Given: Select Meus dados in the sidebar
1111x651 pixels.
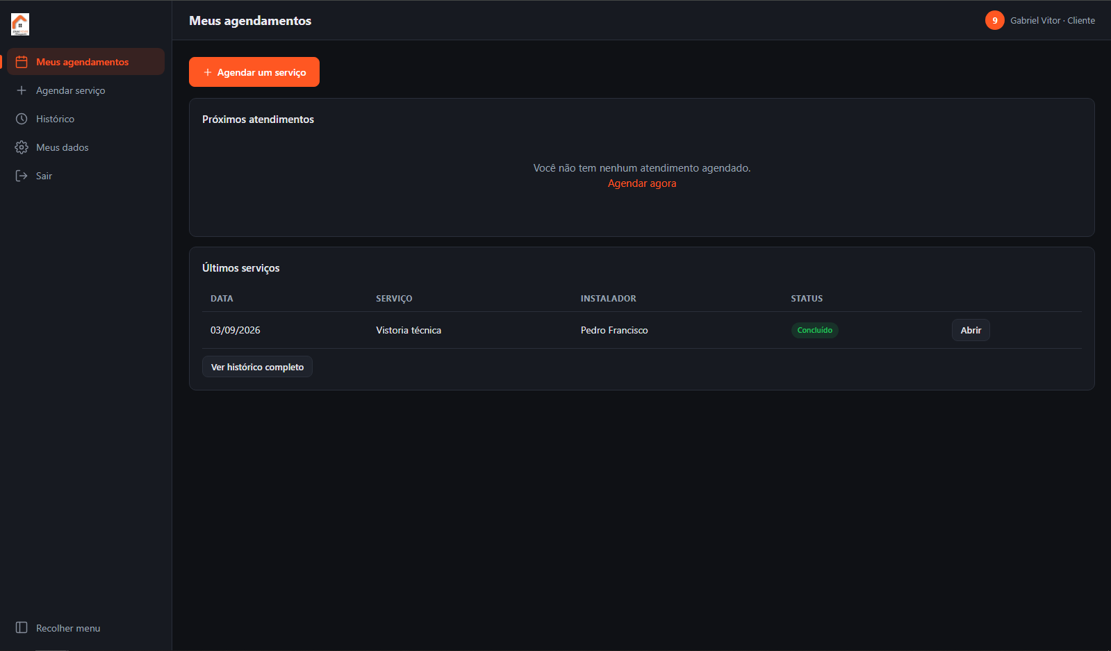Looking at the screenshot, I should [86, 147].
